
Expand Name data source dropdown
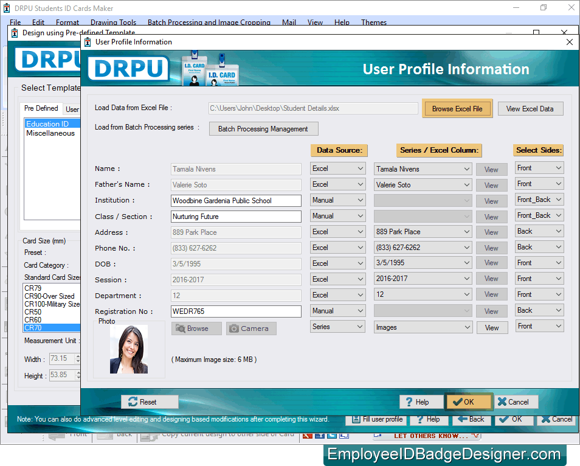pyautogui.click(x=337, y=169)
